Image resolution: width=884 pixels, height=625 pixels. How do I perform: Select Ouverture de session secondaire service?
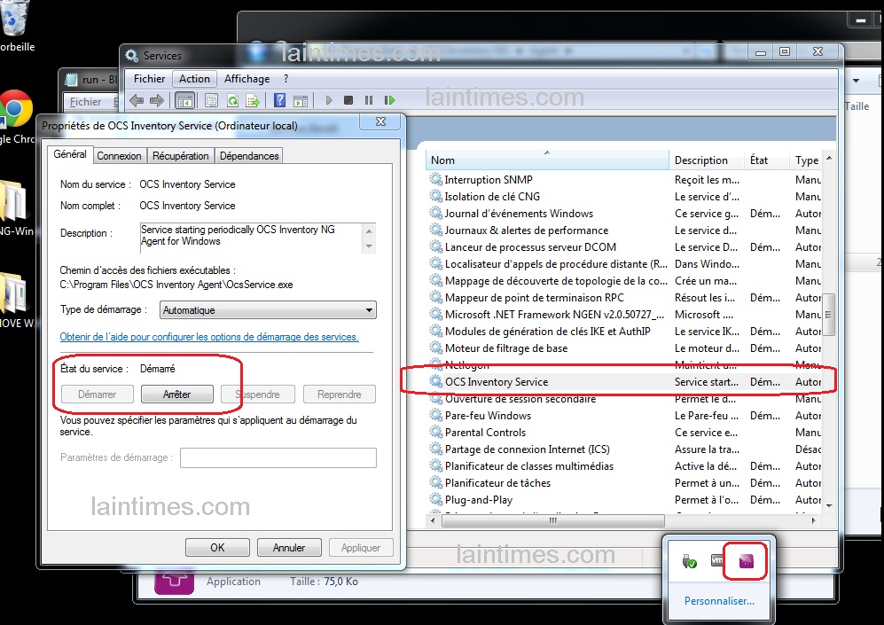tap(625, 398)
